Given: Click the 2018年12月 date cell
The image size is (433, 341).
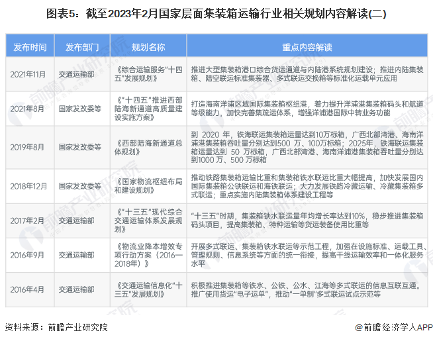Looking at the screenshot, I should 28,186.
